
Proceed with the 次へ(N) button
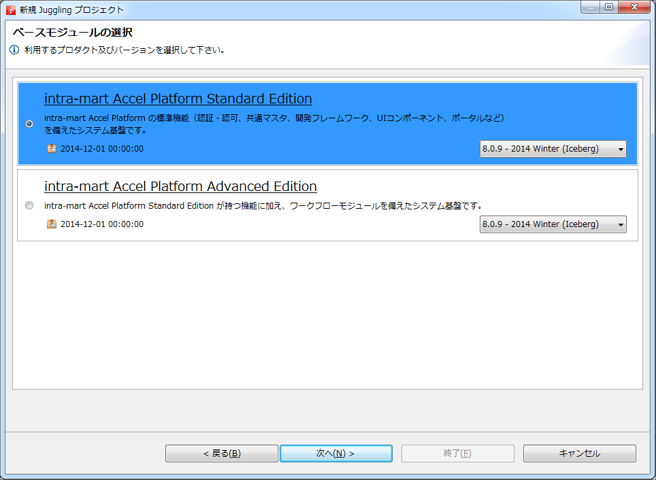(336, 453)
